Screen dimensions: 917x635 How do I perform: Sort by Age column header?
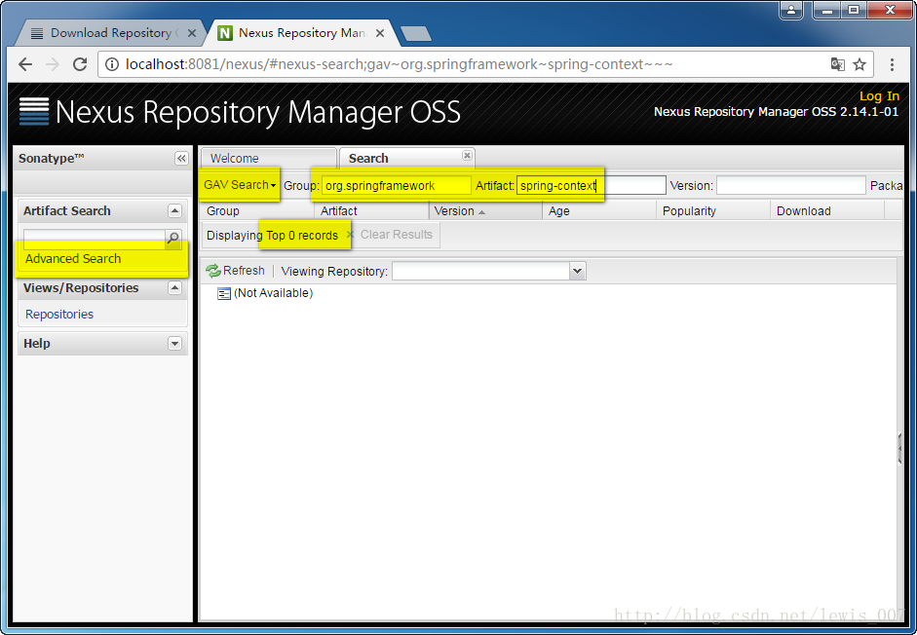(x=599, y=211)
